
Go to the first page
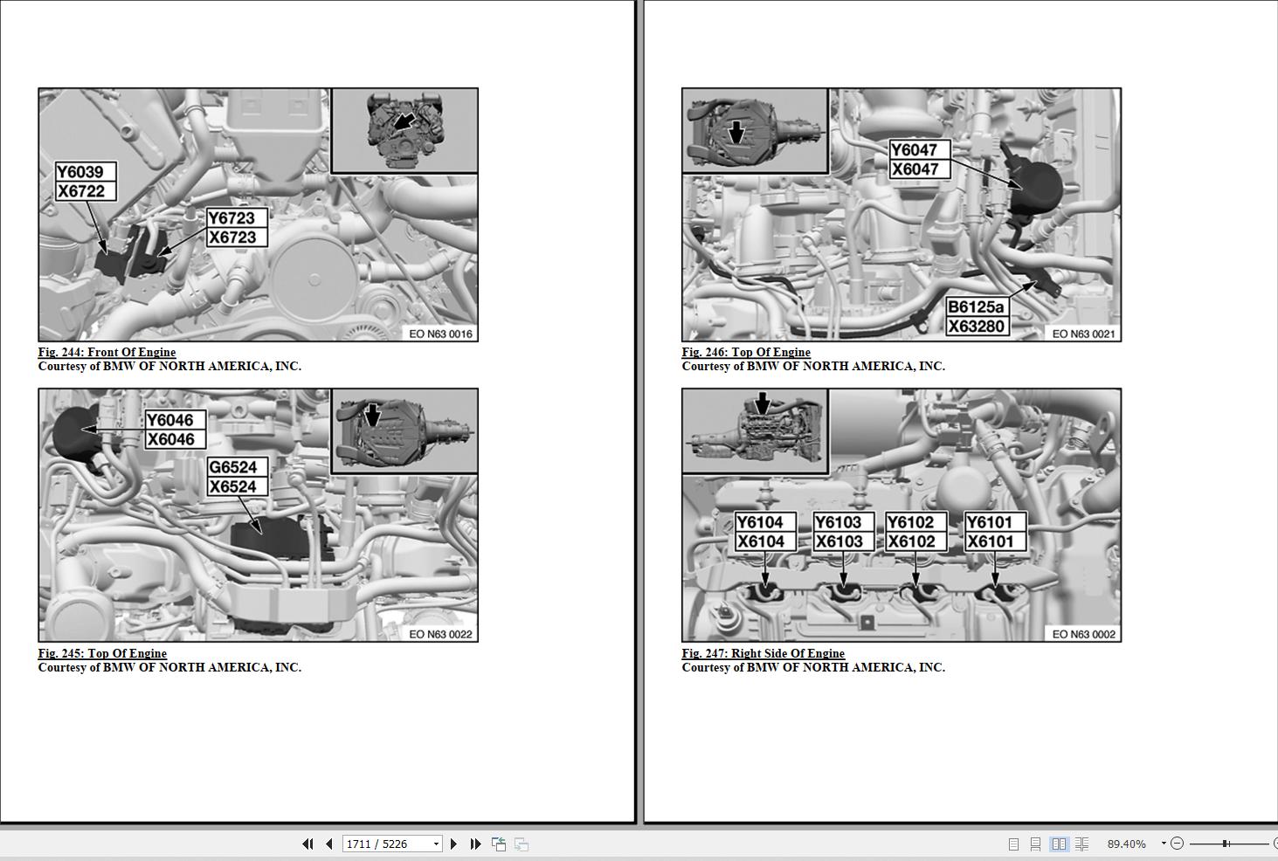(x=307, y=844)
